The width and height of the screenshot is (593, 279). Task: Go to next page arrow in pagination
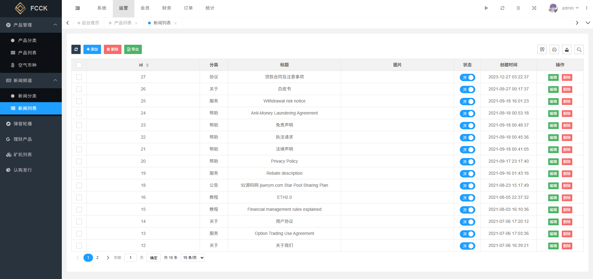(108, 258)
